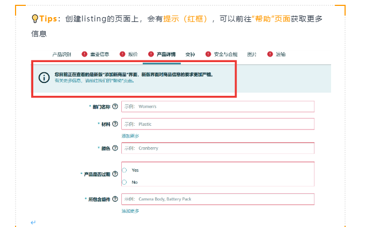Click 添加更多 under the 所包含组件 field

click(x=130, y=211)
